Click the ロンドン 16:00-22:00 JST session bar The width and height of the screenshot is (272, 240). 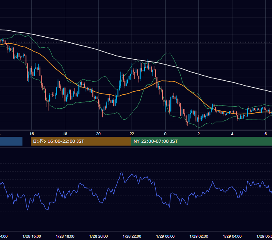(81, 141)
